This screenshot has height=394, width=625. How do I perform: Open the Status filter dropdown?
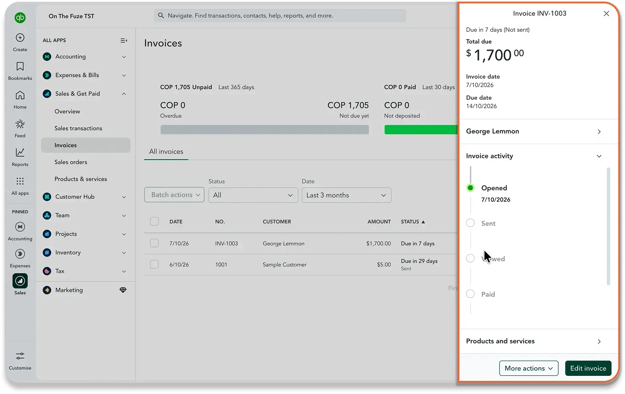click(x=253, y=195)
